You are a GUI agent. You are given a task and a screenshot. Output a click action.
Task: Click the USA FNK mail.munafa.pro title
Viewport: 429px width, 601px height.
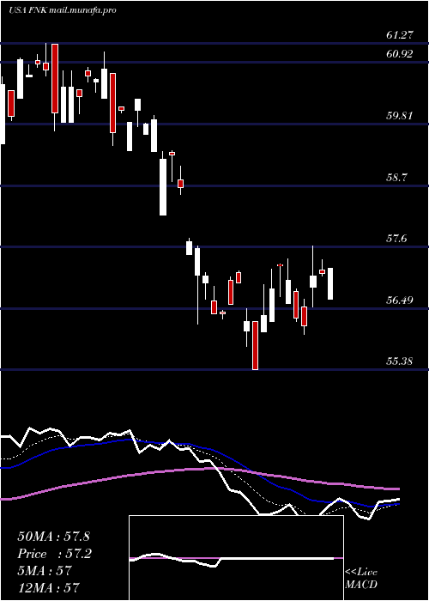[x=62, y=10]
